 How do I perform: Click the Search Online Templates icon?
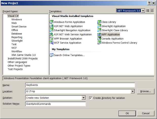[x=52, y=55]
